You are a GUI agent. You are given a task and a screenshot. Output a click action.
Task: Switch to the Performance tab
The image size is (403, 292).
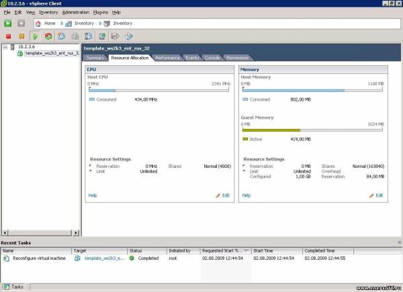coord(167,58)
